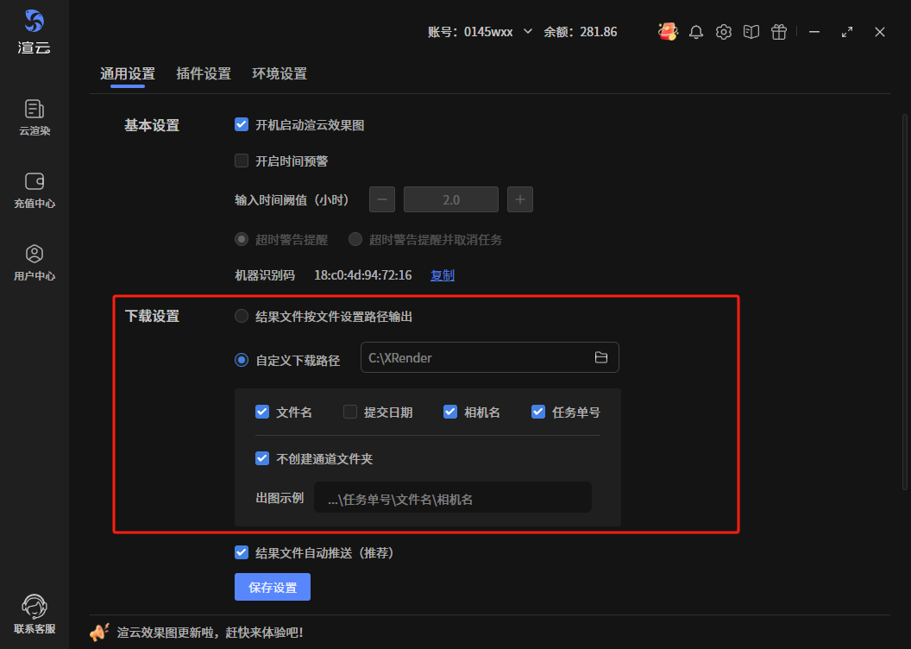Switch to 插件设置 tab
Screen dimensions: 911x649
coord(204,74)
